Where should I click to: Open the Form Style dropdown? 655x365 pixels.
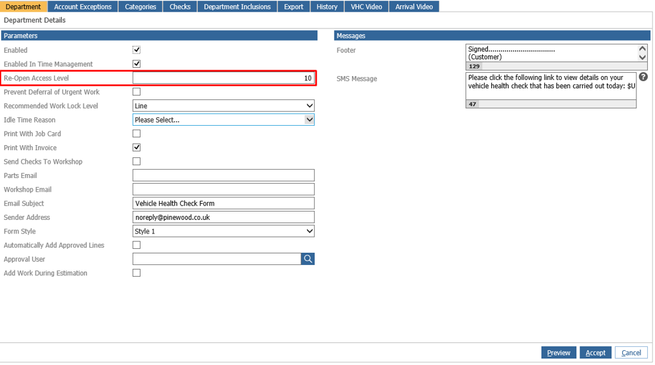(x=223, y=232)
